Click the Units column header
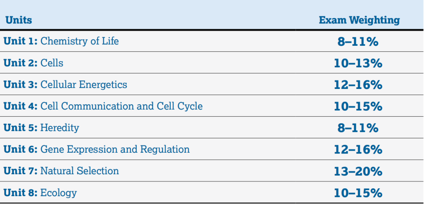Viewport: 424px width, 204px height. click(x=19, y=20)
